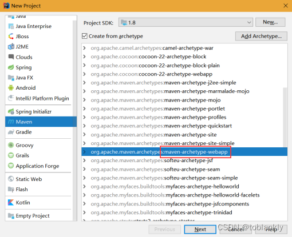Image resolution: width=292 pixels, height=237 pixels.
Task: Select myfaces-archetype-jsfcomponents row
Action: point(184,204)
